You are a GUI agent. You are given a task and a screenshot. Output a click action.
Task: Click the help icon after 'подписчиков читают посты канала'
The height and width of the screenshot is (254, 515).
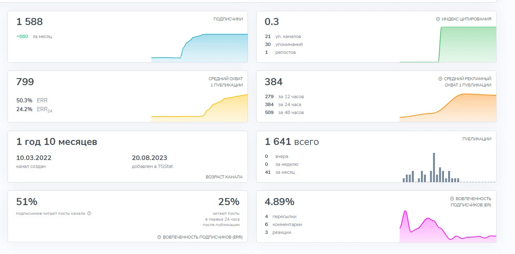click(89, 213)
